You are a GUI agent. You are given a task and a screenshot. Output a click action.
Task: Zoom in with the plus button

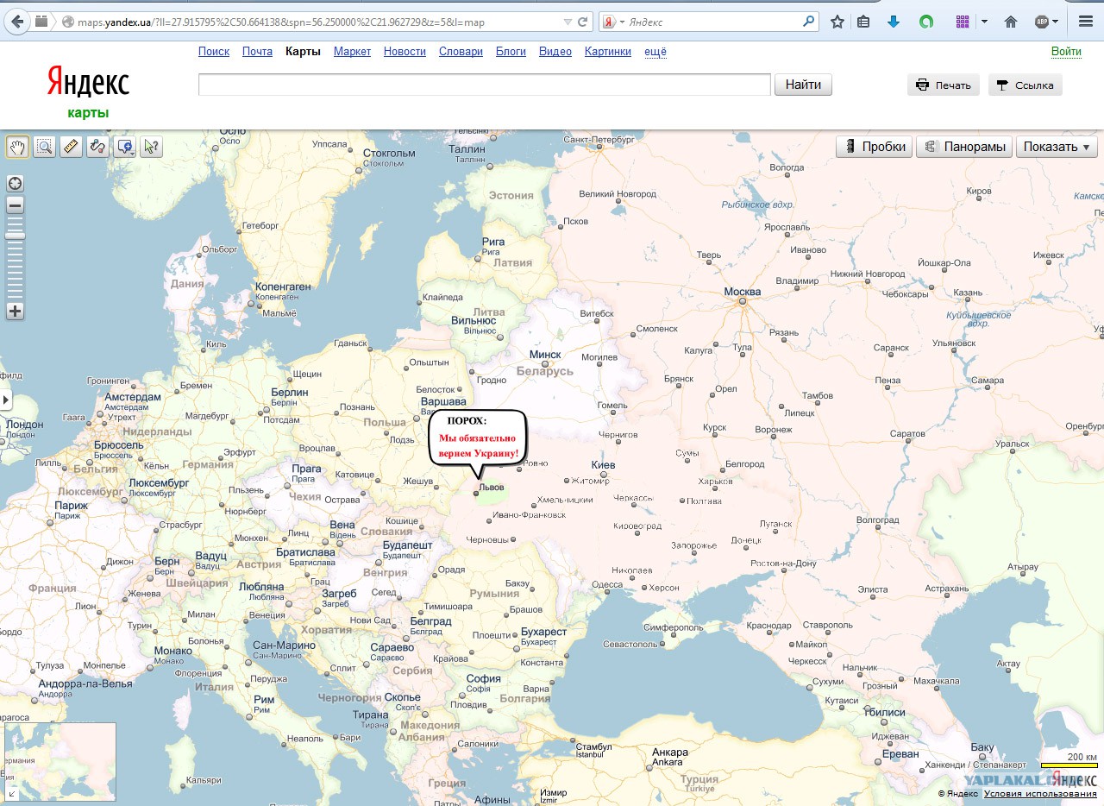15,312
